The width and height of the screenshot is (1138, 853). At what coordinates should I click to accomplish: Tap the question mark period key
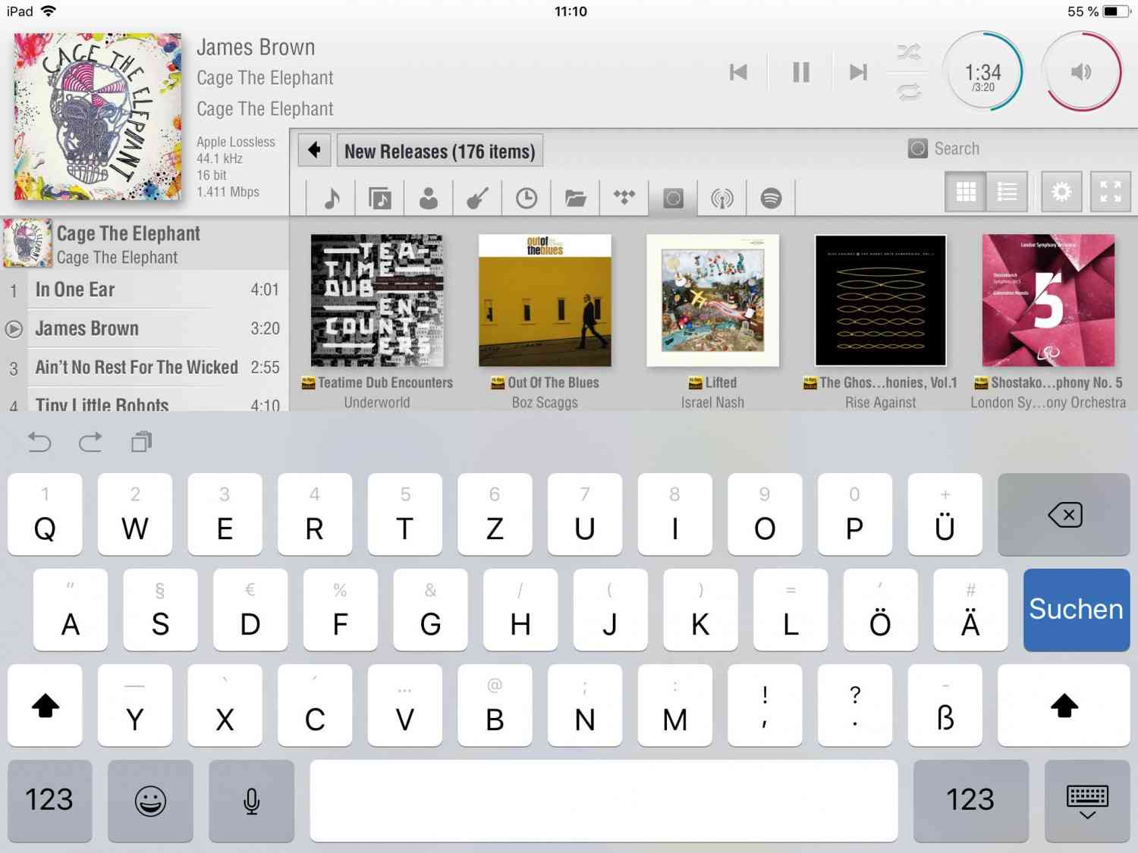tap(855, 706)
